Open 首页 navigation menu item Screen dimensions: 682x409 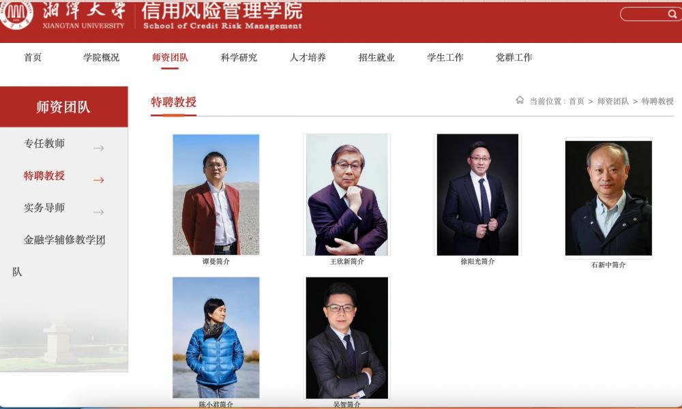pyautogui.click(x=33, y=57)
